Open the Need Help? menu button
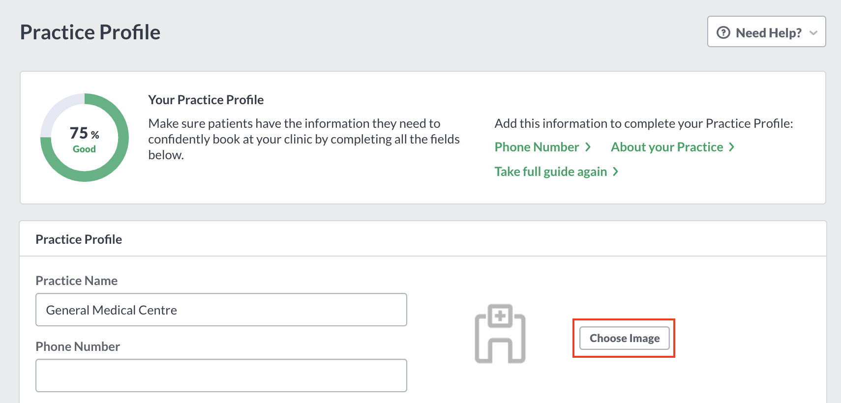 pos(766,31)
